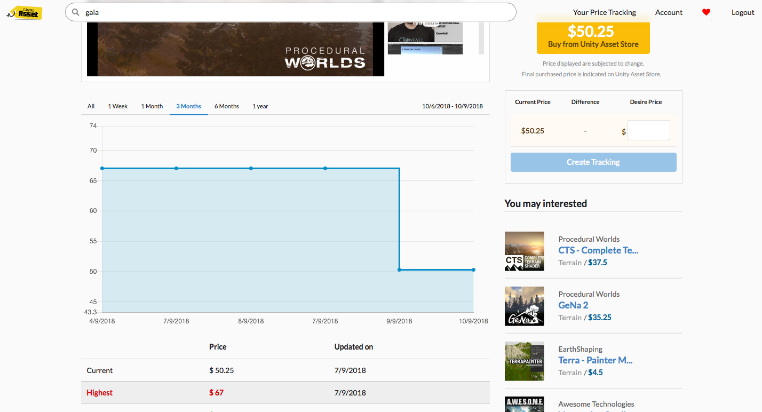Open the Cheap Asset logo home link
This screenshot has height=412, width=762.
pyautogui.click(x=25, y=13)
